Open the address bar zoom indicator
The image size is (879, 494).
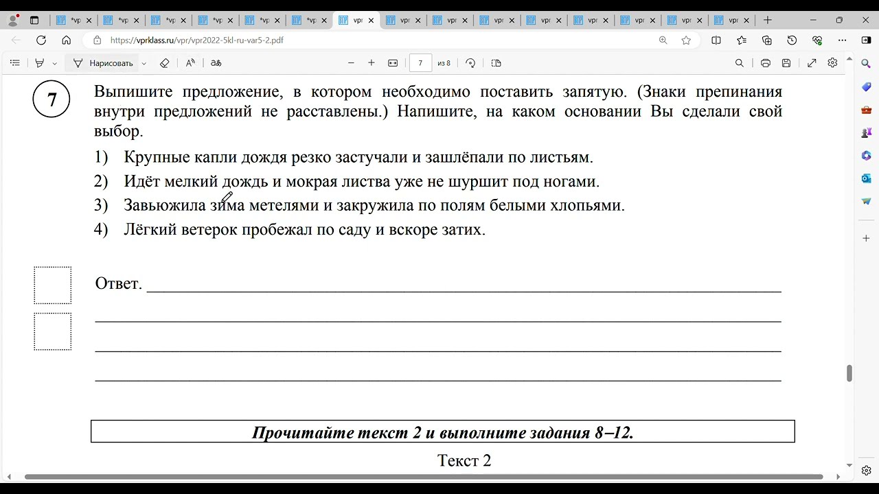pos(663,40)
